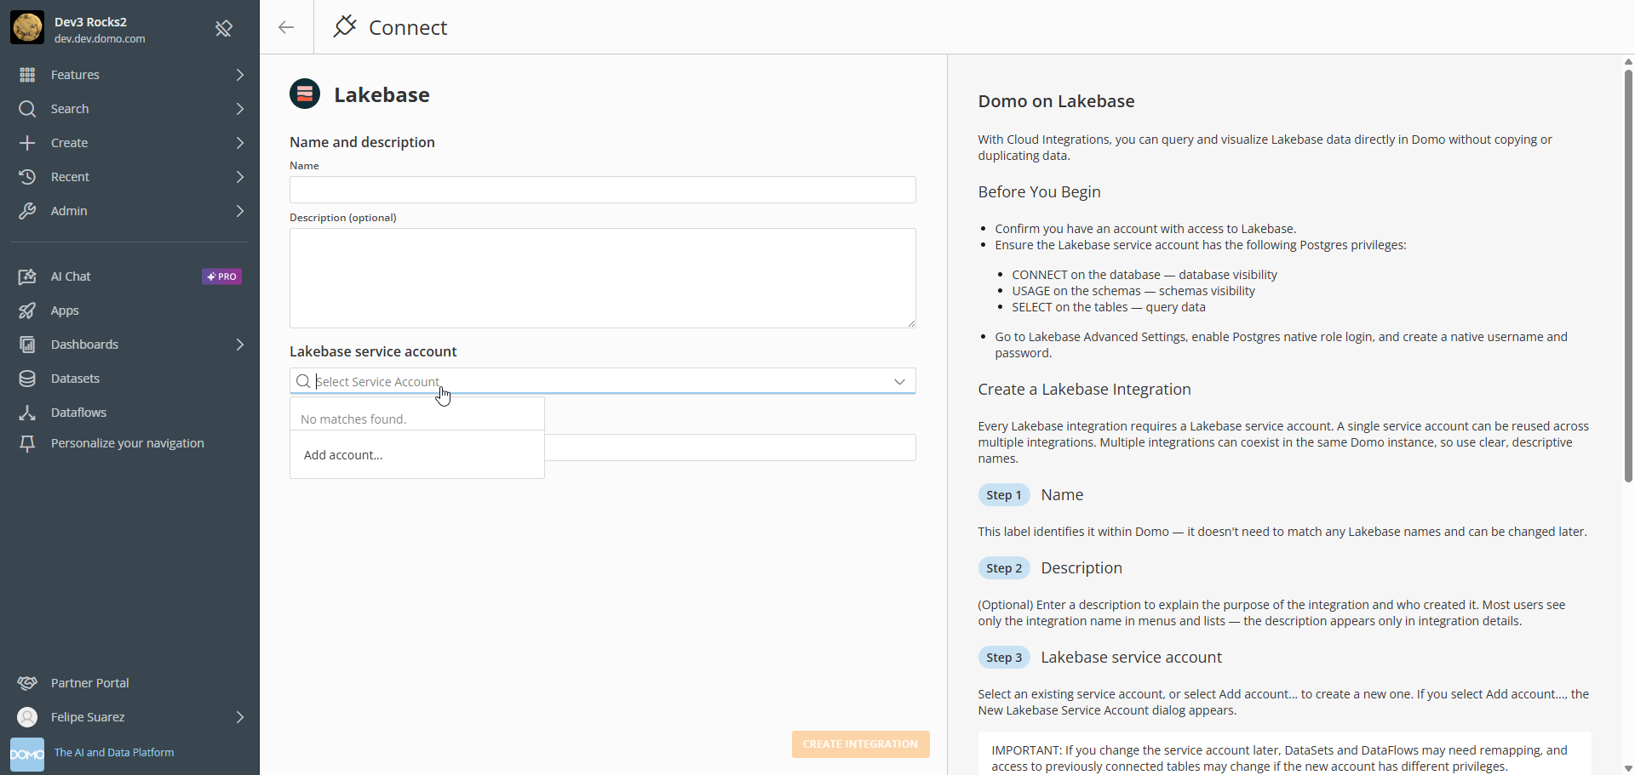Screen dimensions: 1635x775
Task: Click the Recent history clock icon
Action: coord(27,177)
